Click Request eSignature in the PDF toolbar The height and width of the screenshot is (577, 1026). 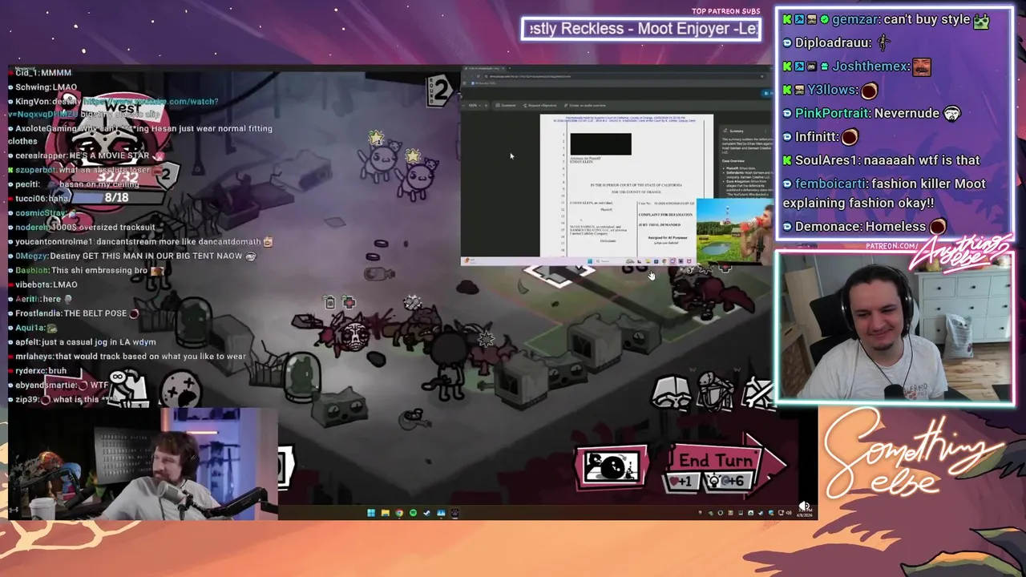[x=540, y=105]
